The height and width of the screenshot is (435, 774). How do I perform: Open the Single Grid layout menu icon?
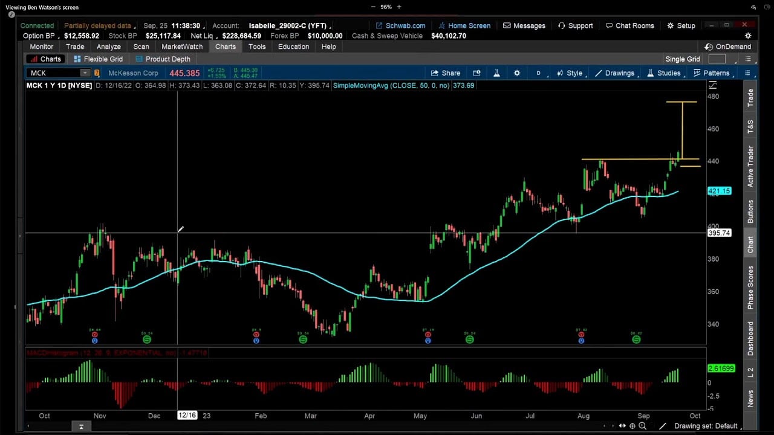point(748,59)
